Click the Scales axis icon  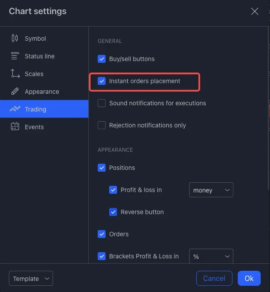[15, 73]
